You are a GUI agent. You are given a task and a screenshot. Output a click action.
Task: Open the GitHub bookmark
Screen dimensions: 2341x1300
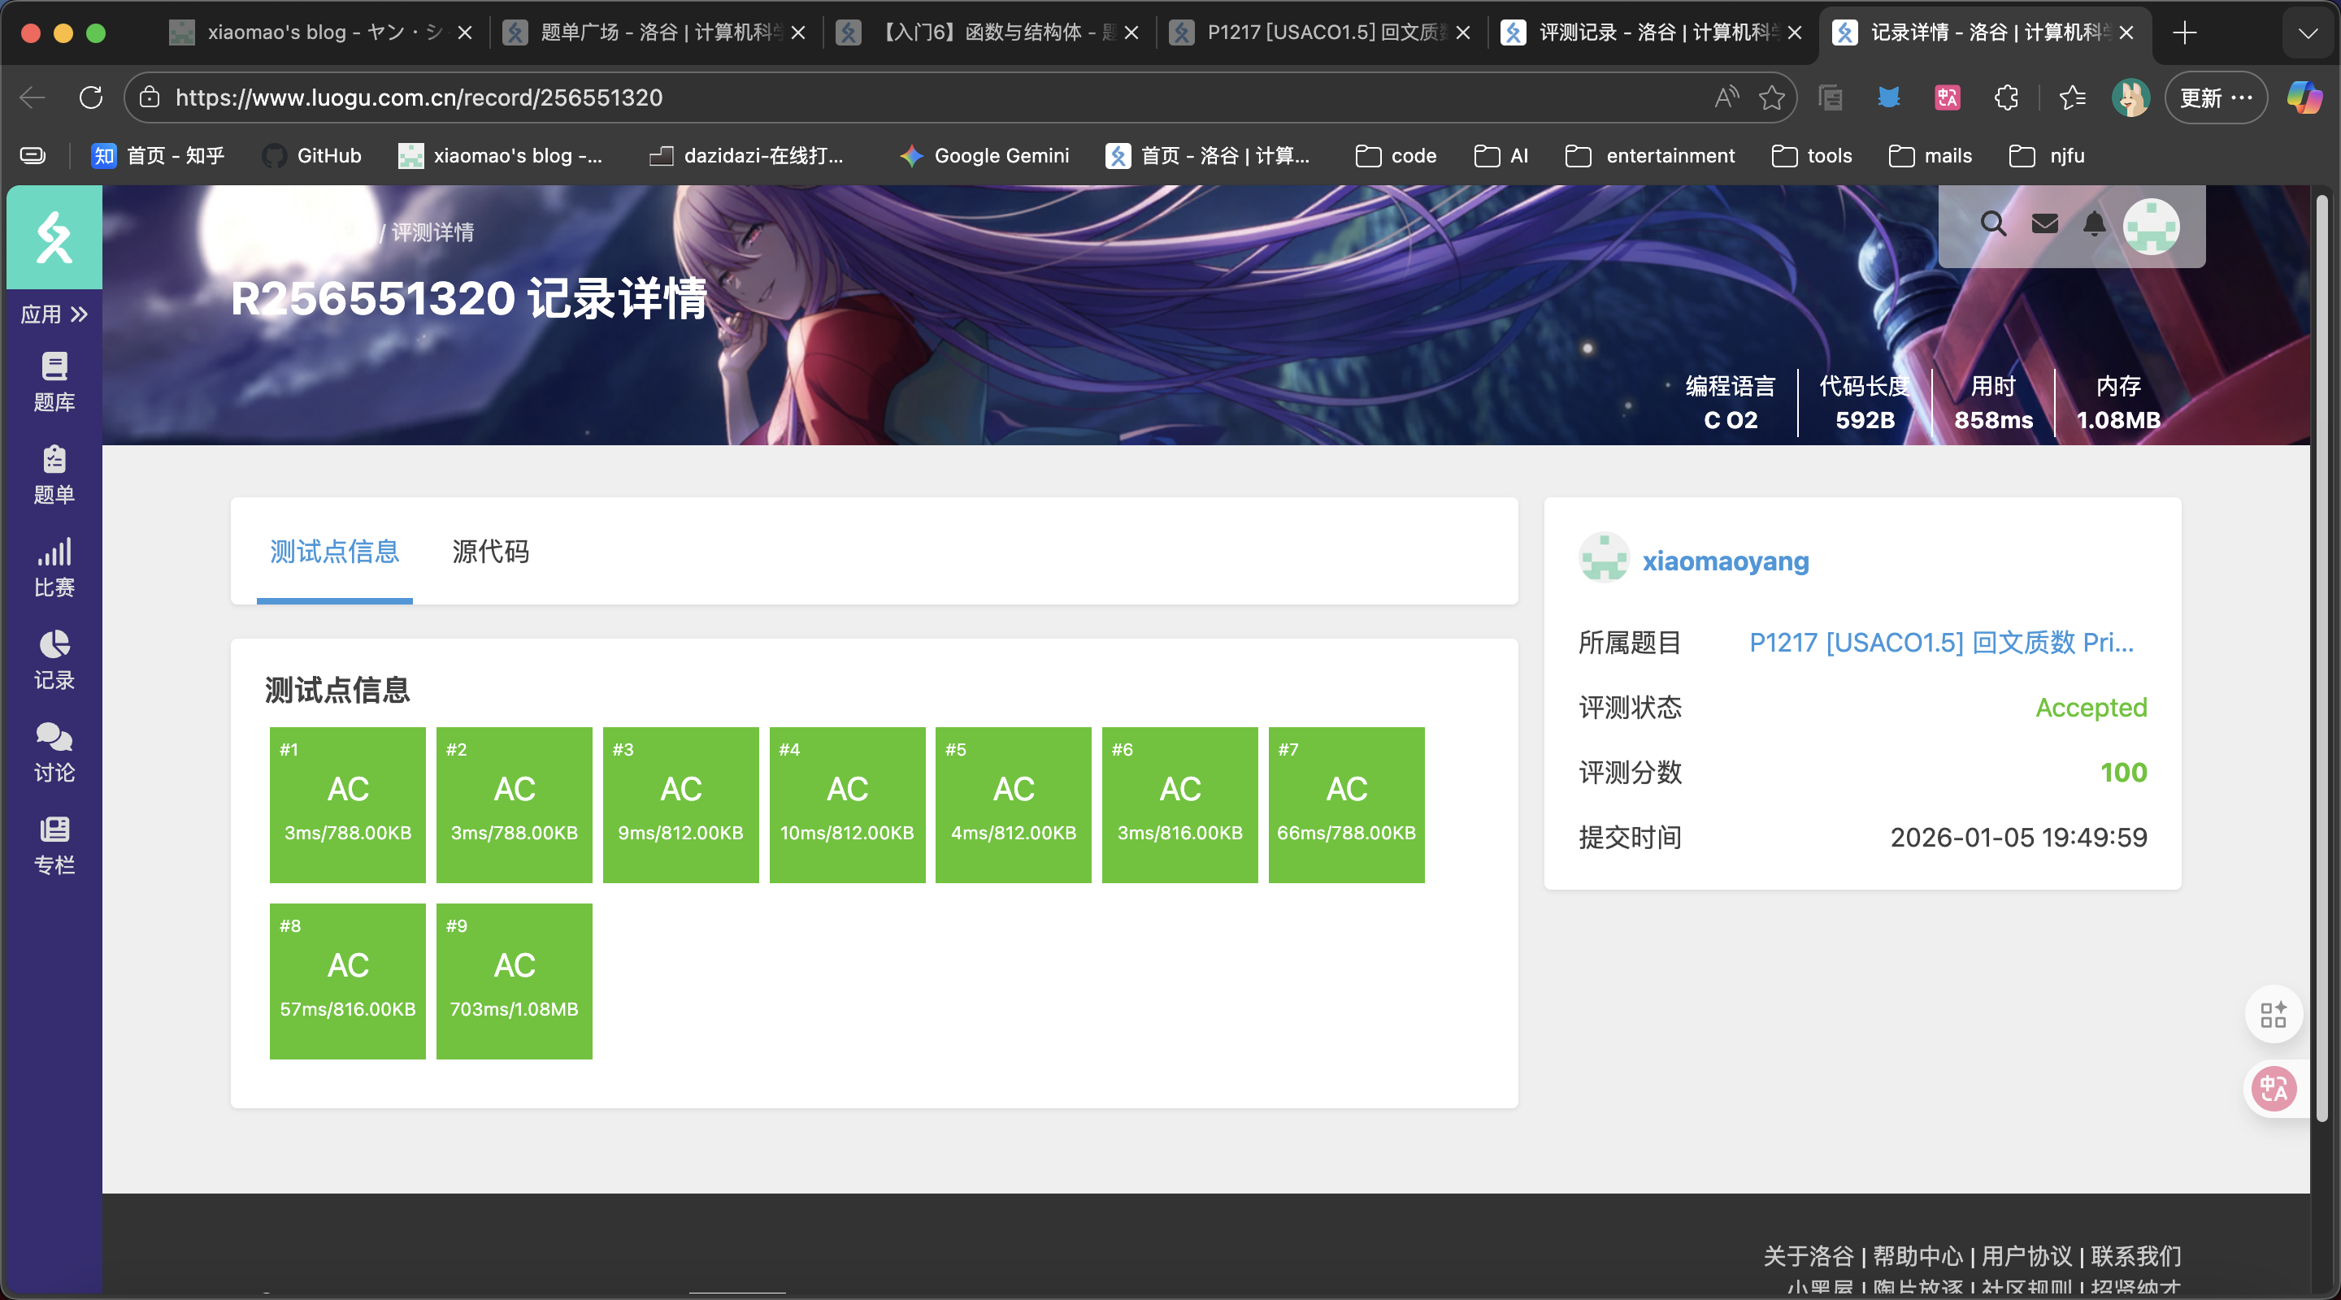click(311, 156)
